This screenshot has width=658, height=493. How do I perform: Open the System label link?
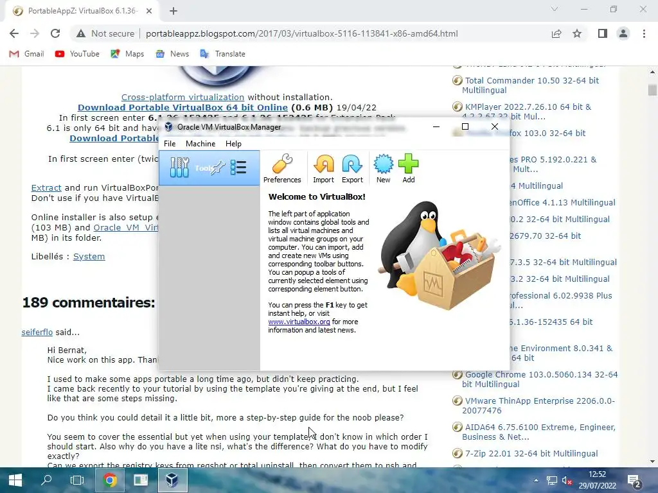(x=89, y=257)
